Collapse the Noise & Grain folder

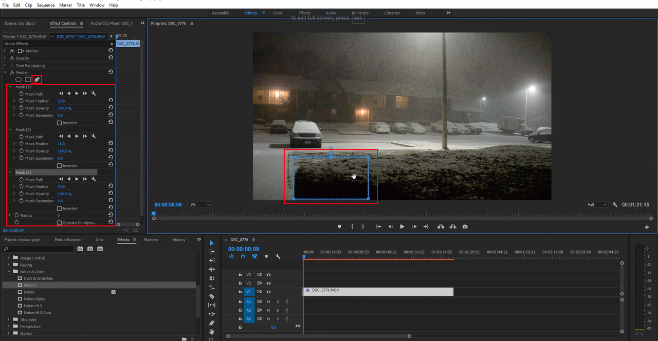coord(9,272)
